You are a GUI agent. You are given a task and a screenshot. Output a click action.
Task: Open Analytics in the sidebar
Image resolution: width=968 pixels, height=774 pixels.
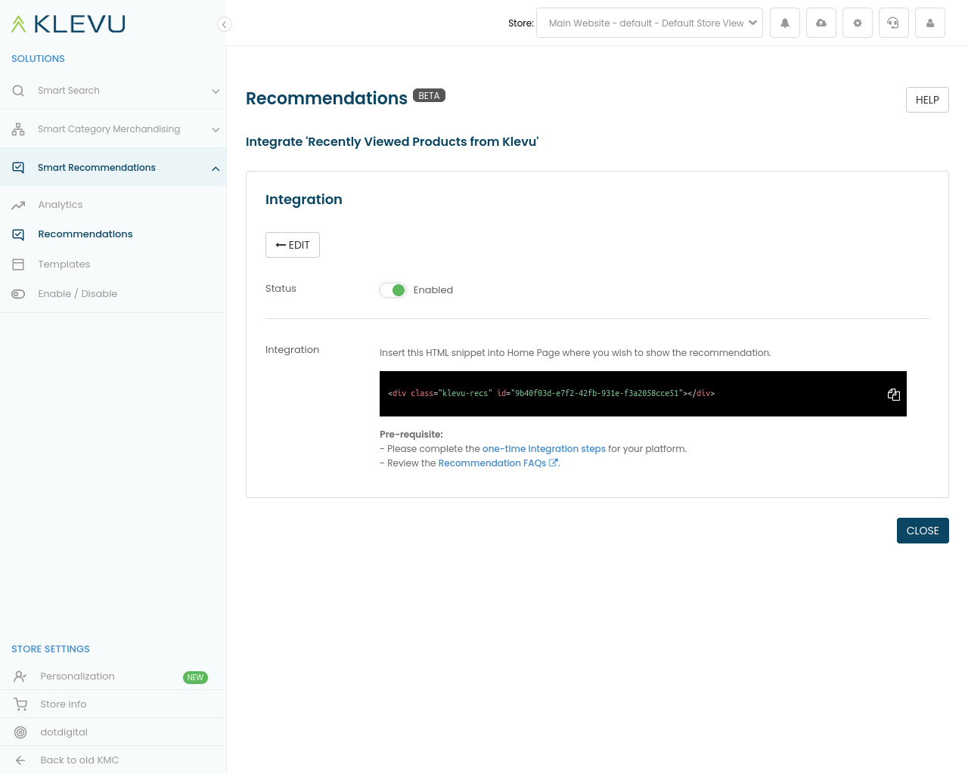point(60,205)
